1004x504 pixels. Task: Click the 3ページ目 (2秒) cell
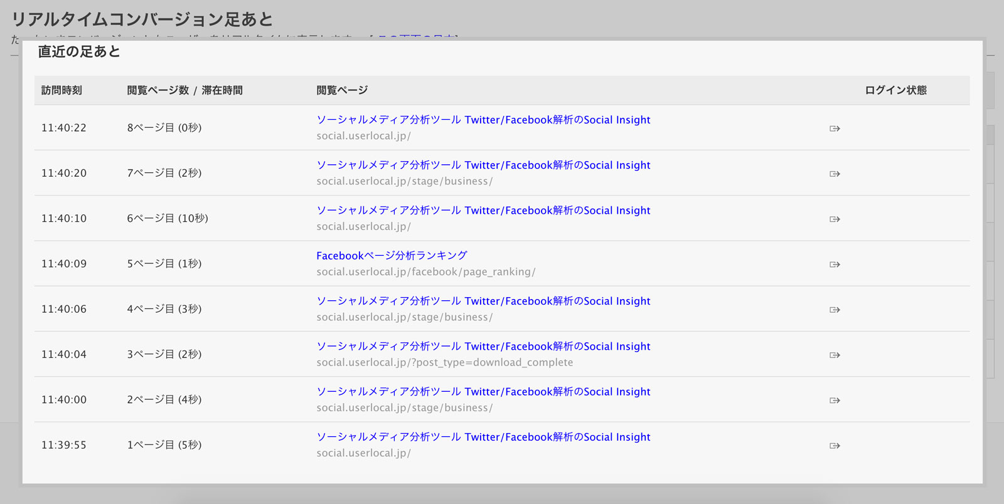tap(164, 354)
